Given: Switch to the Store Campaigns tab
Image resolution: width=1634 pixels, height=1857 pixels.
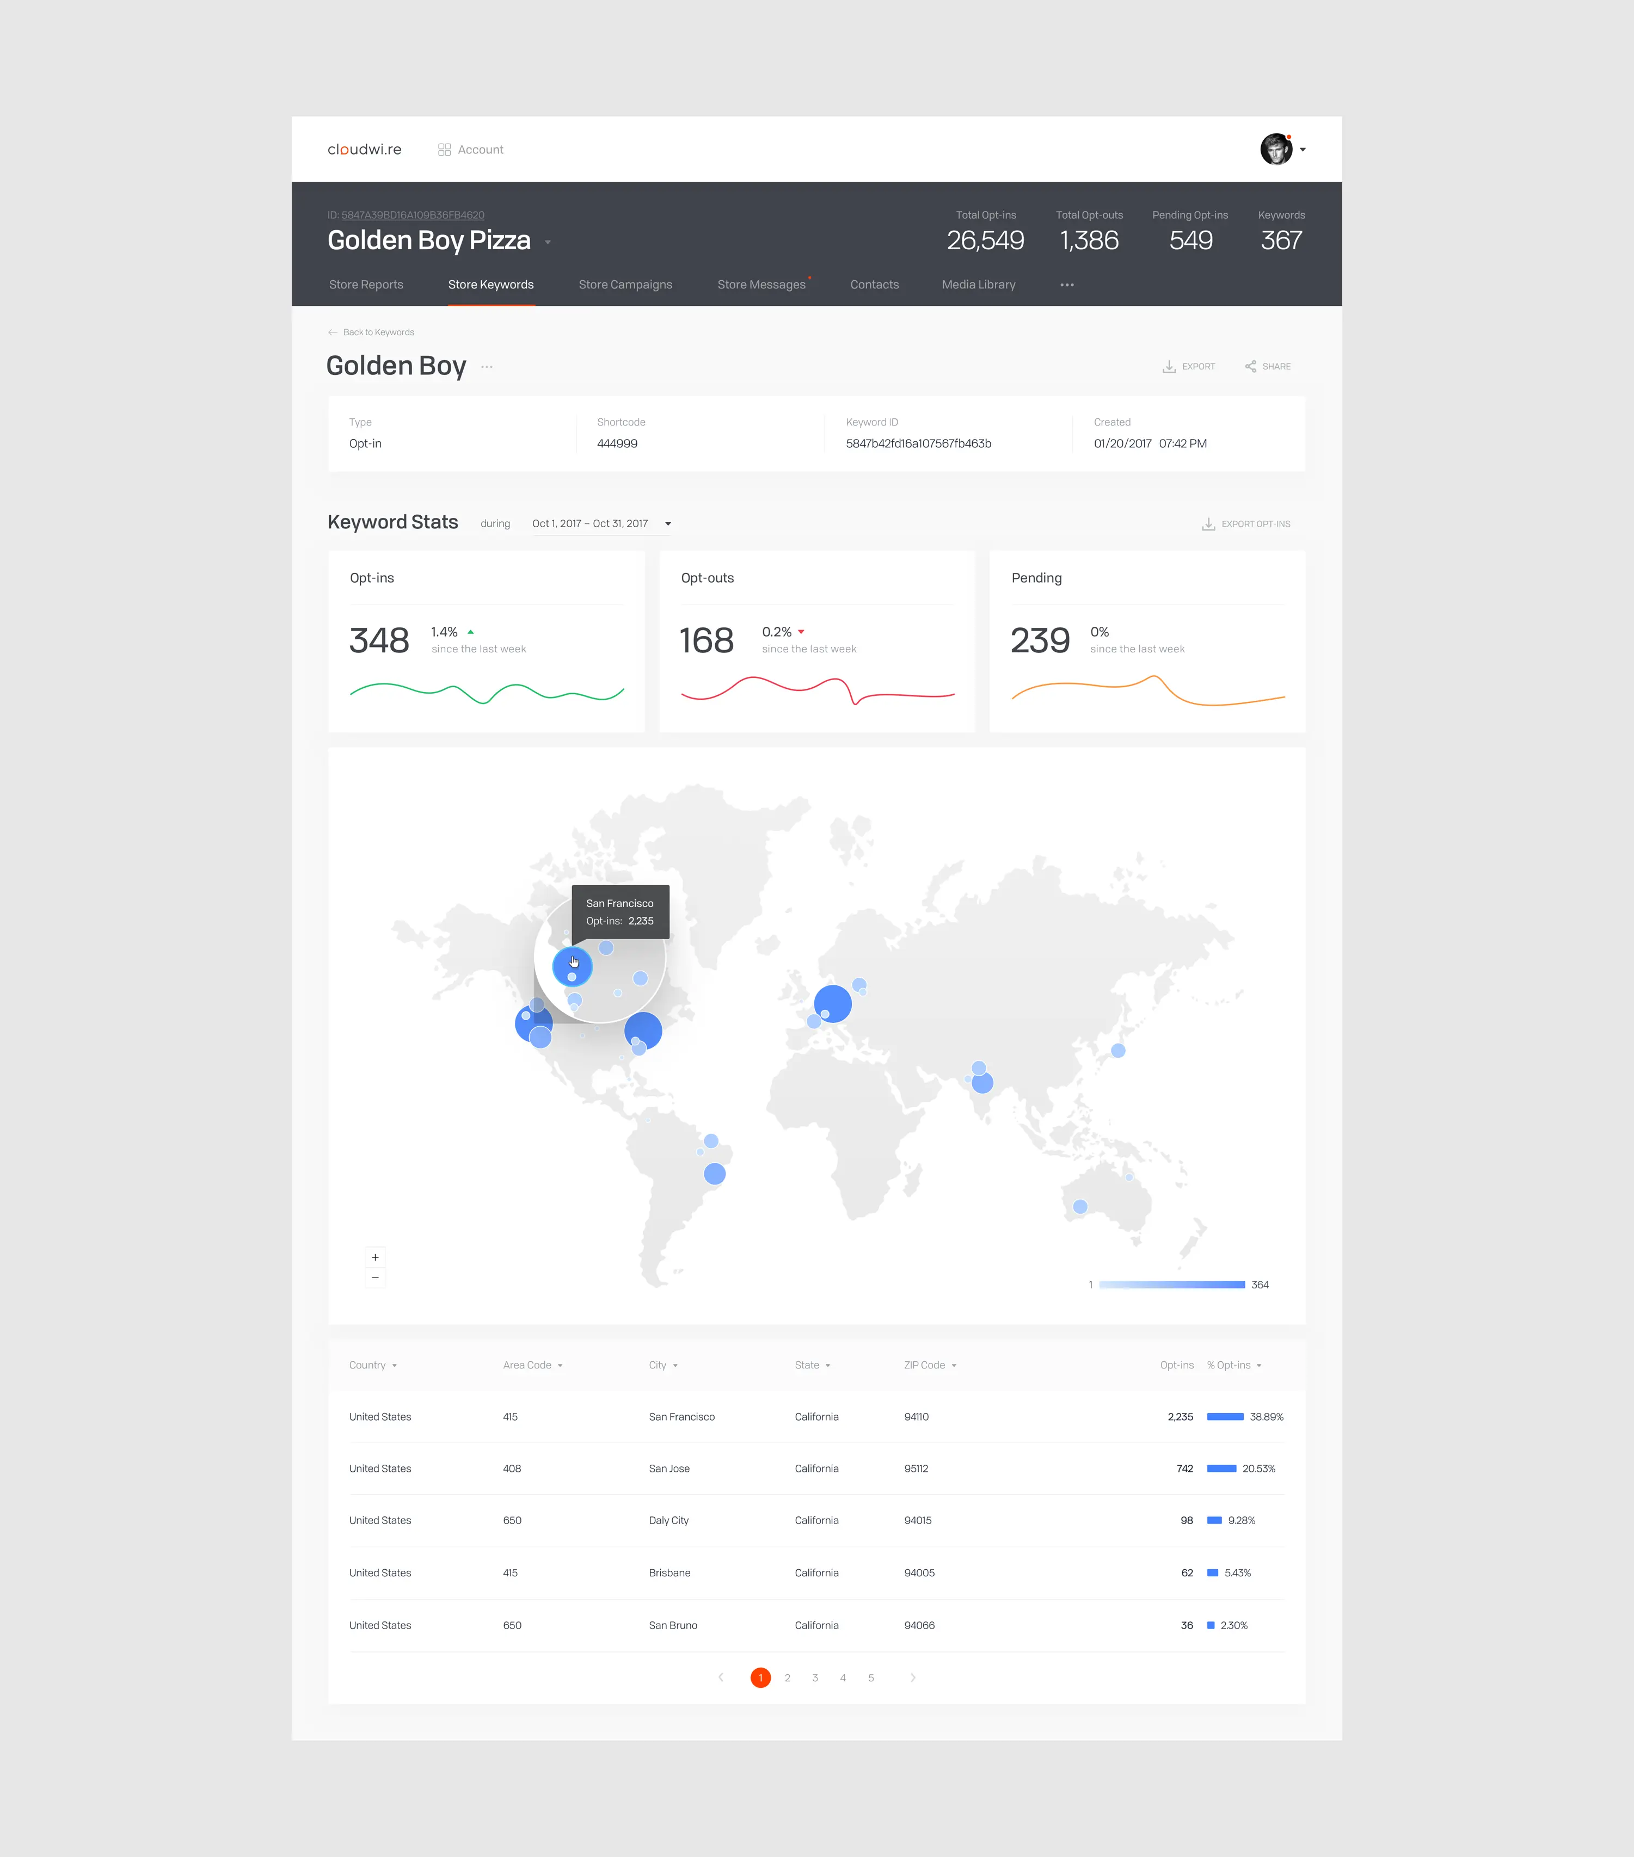Looking at the screenshot, I should click(625, 285).
